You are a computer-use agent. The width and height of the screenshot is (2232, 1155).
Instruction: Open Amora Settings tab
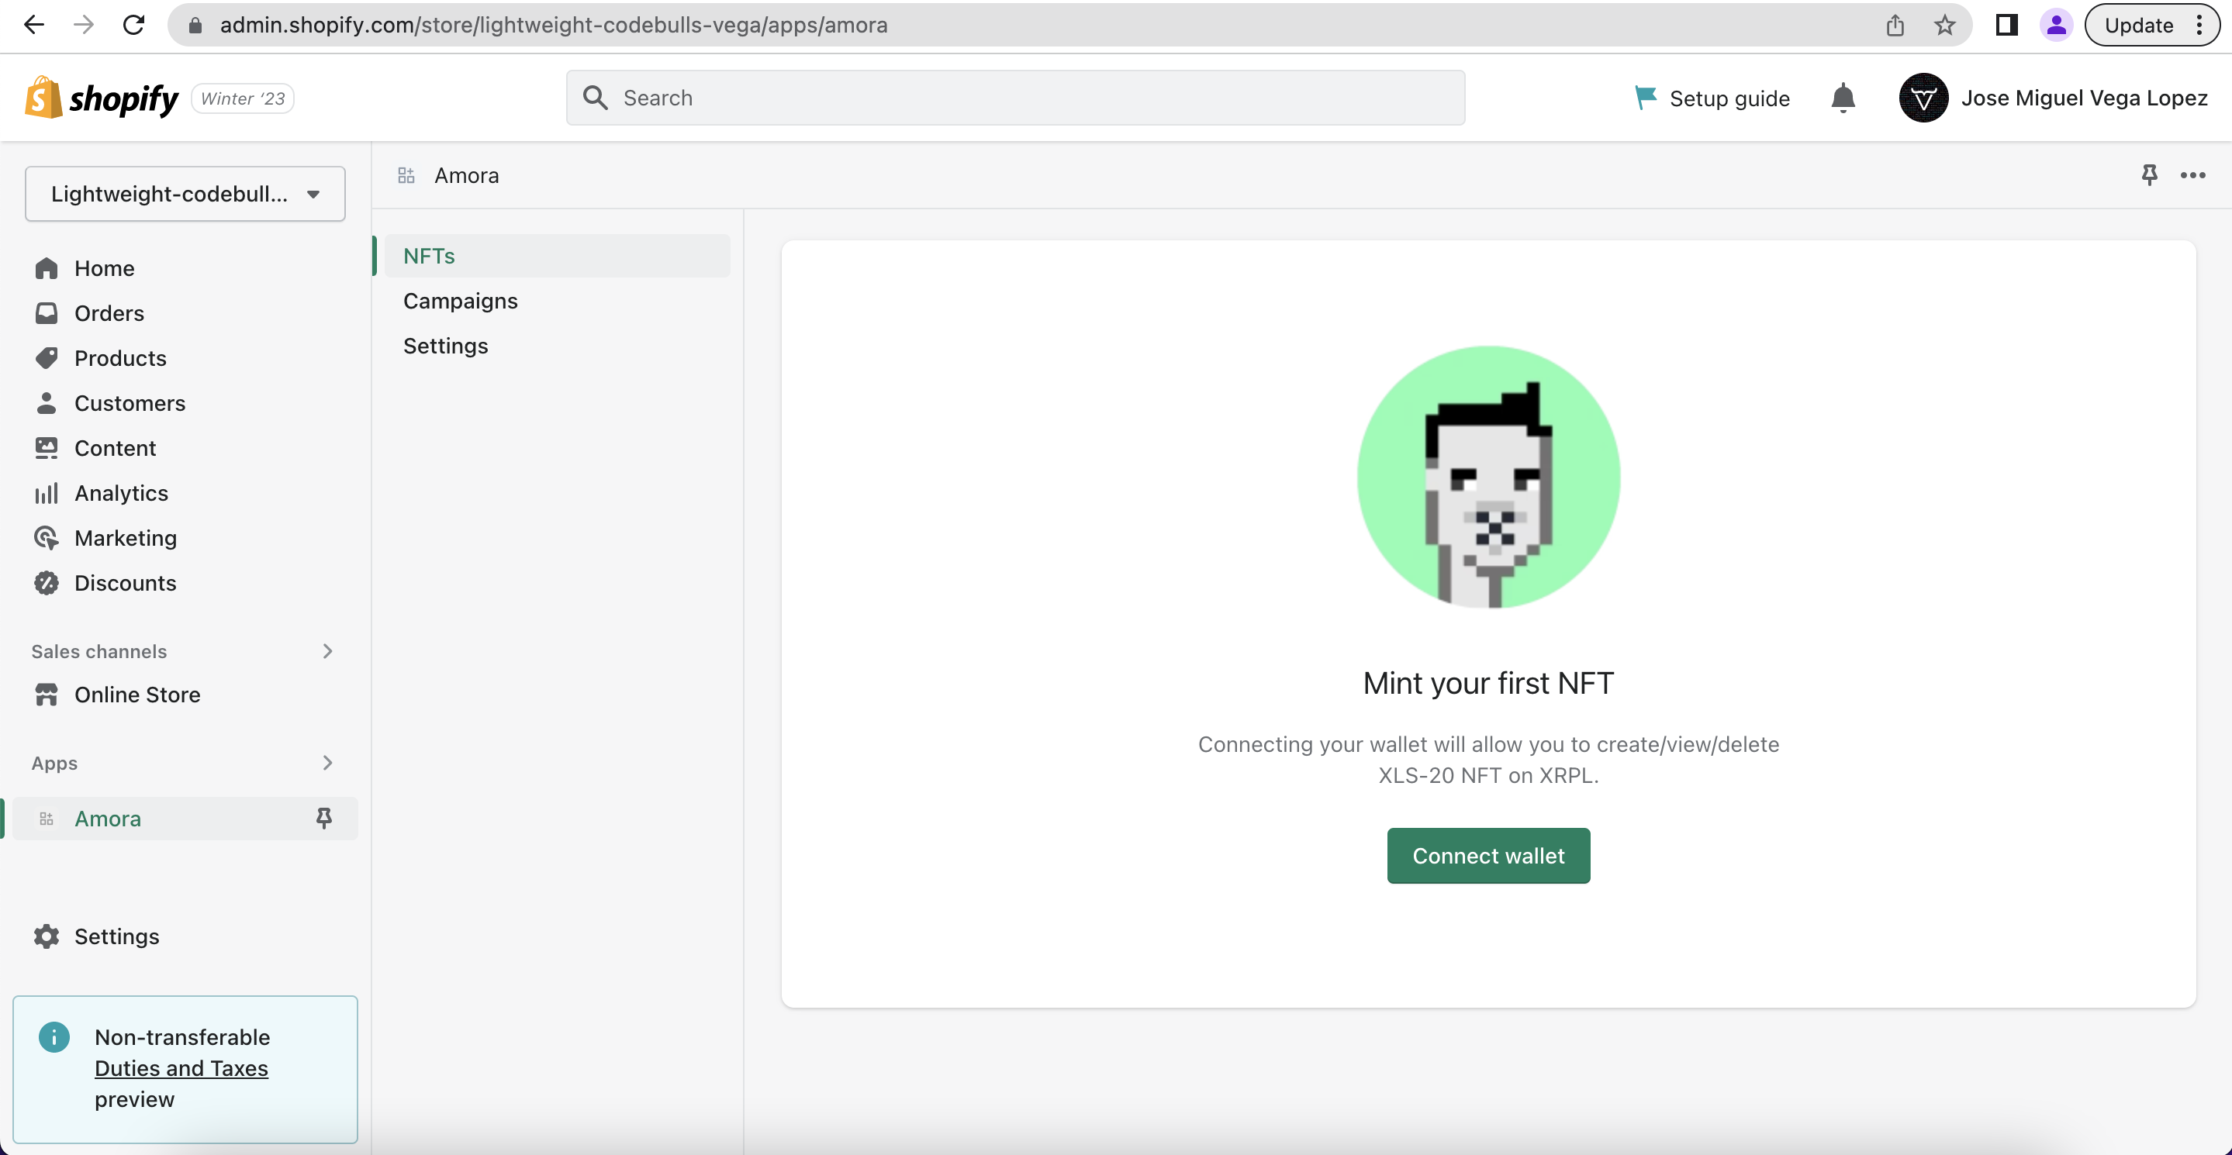pyautogui.click(x=445, y=346)
